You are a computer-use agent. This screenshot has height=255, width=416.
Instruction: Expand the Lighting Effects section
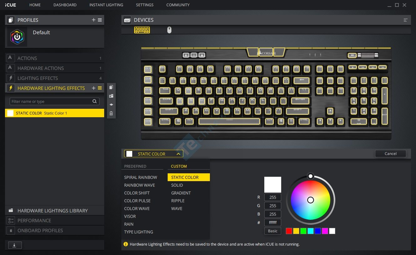(38, 78)
